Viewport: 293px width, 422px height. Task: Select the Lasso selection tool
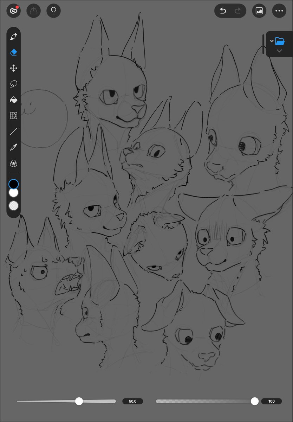[x=13, y=84]
